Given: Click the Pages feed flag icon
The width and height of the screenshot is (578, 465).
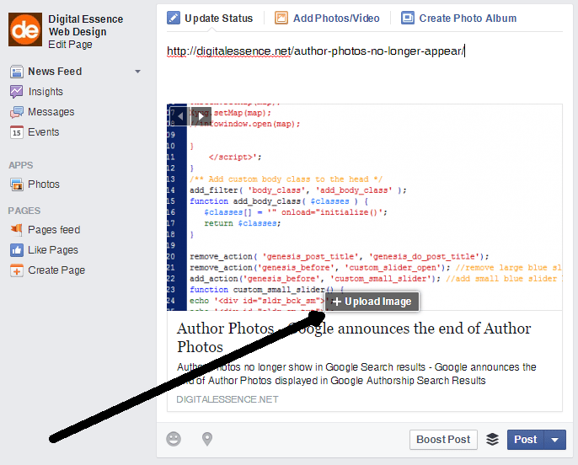Looking at the screenshot, I should (17, 230).
